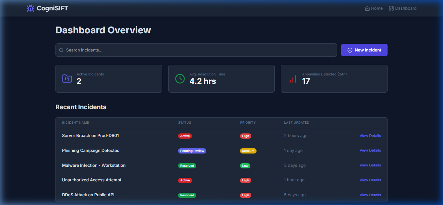Click the Pending Review status badge

click(192, 151)
